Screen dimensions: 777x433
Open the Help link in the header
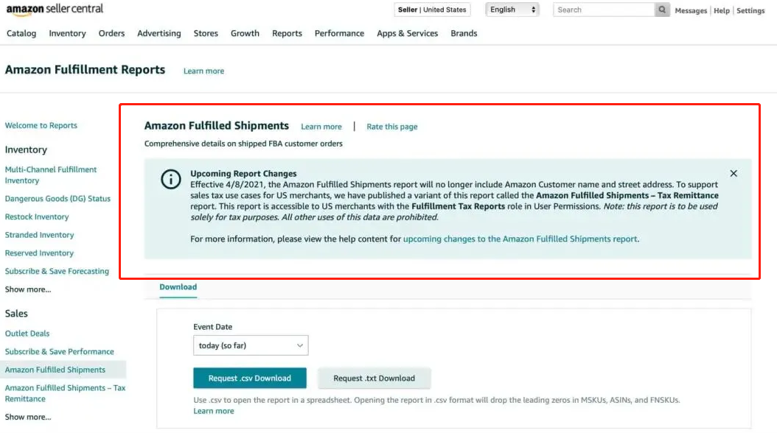722,10
